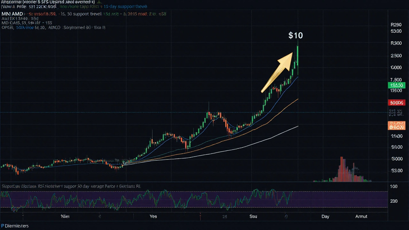Click the red alert label on the price scale

pyautogui.click(x=396, y=103)
